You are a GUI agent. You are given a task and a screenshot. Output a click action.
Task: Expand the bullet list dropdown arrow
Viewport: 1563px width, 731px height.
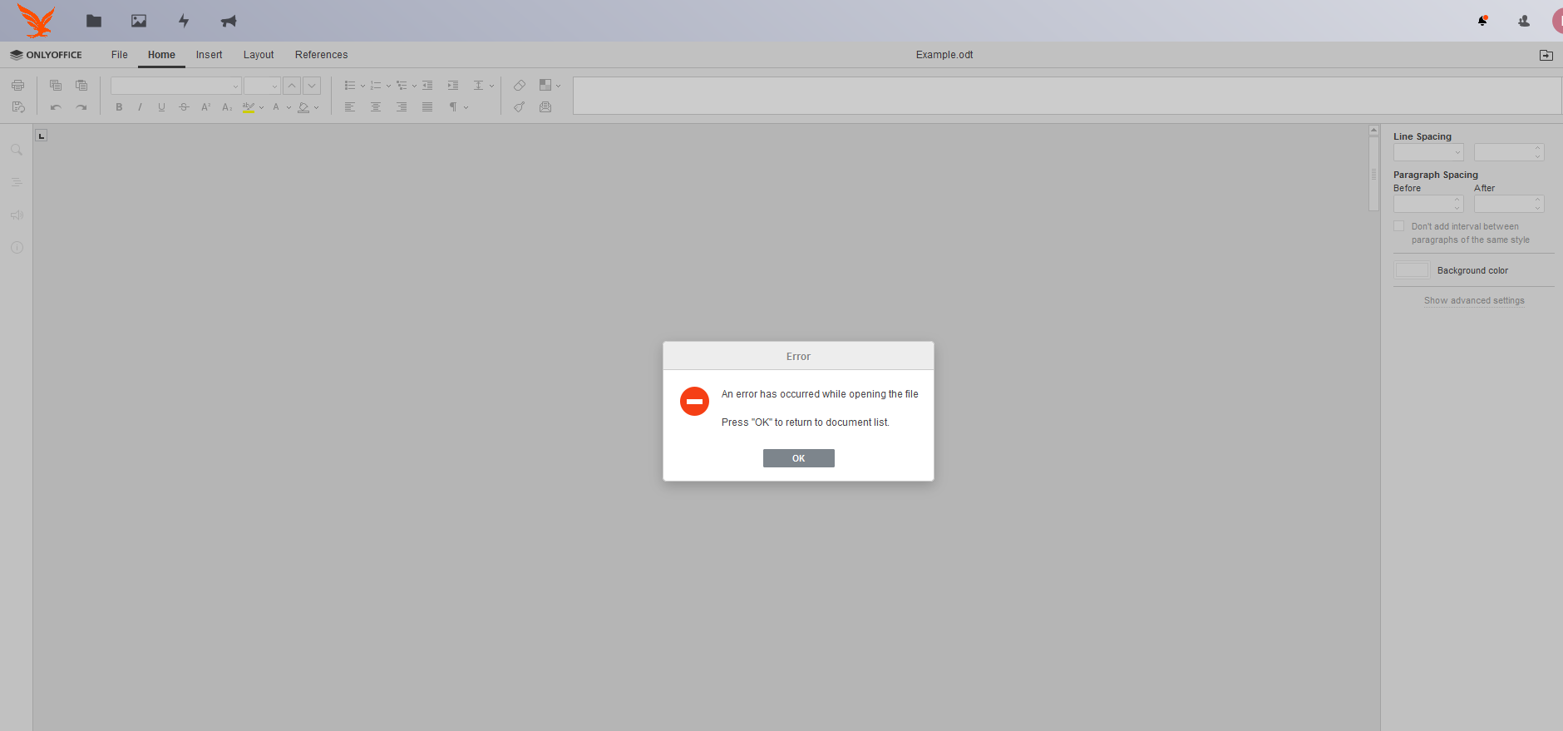coord(362,86)
